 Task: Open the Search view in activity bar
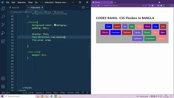3,17
